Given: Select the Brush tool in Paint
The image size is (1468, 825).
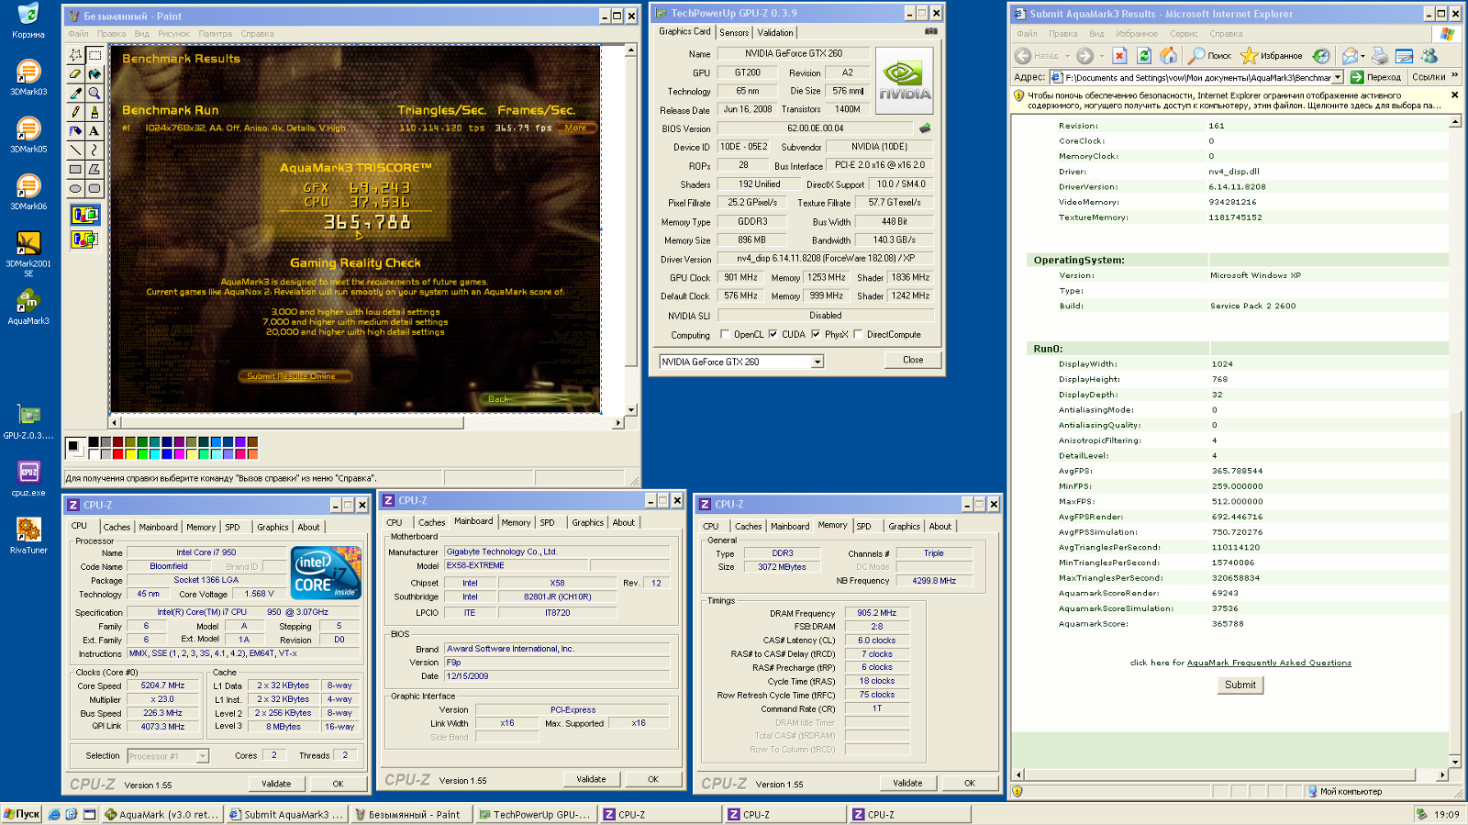Looking at the screenshot, I should [95, 112].
